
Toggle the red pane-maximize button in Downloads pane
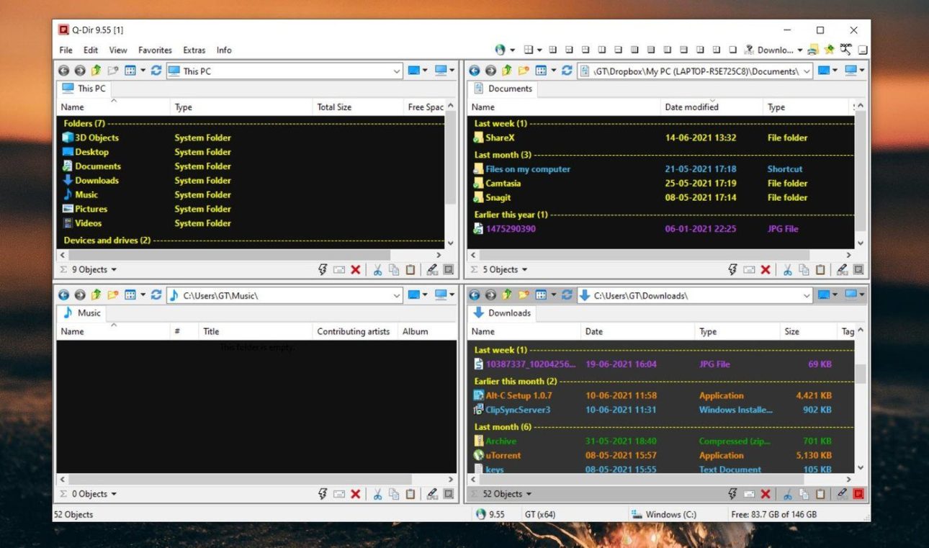click(x=858, y=494)
